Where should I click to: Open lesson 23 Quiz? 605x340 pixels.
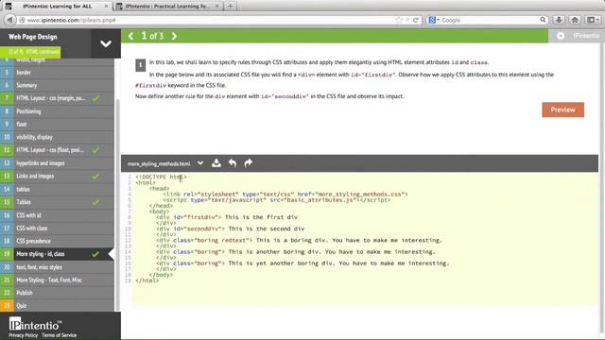57,306
